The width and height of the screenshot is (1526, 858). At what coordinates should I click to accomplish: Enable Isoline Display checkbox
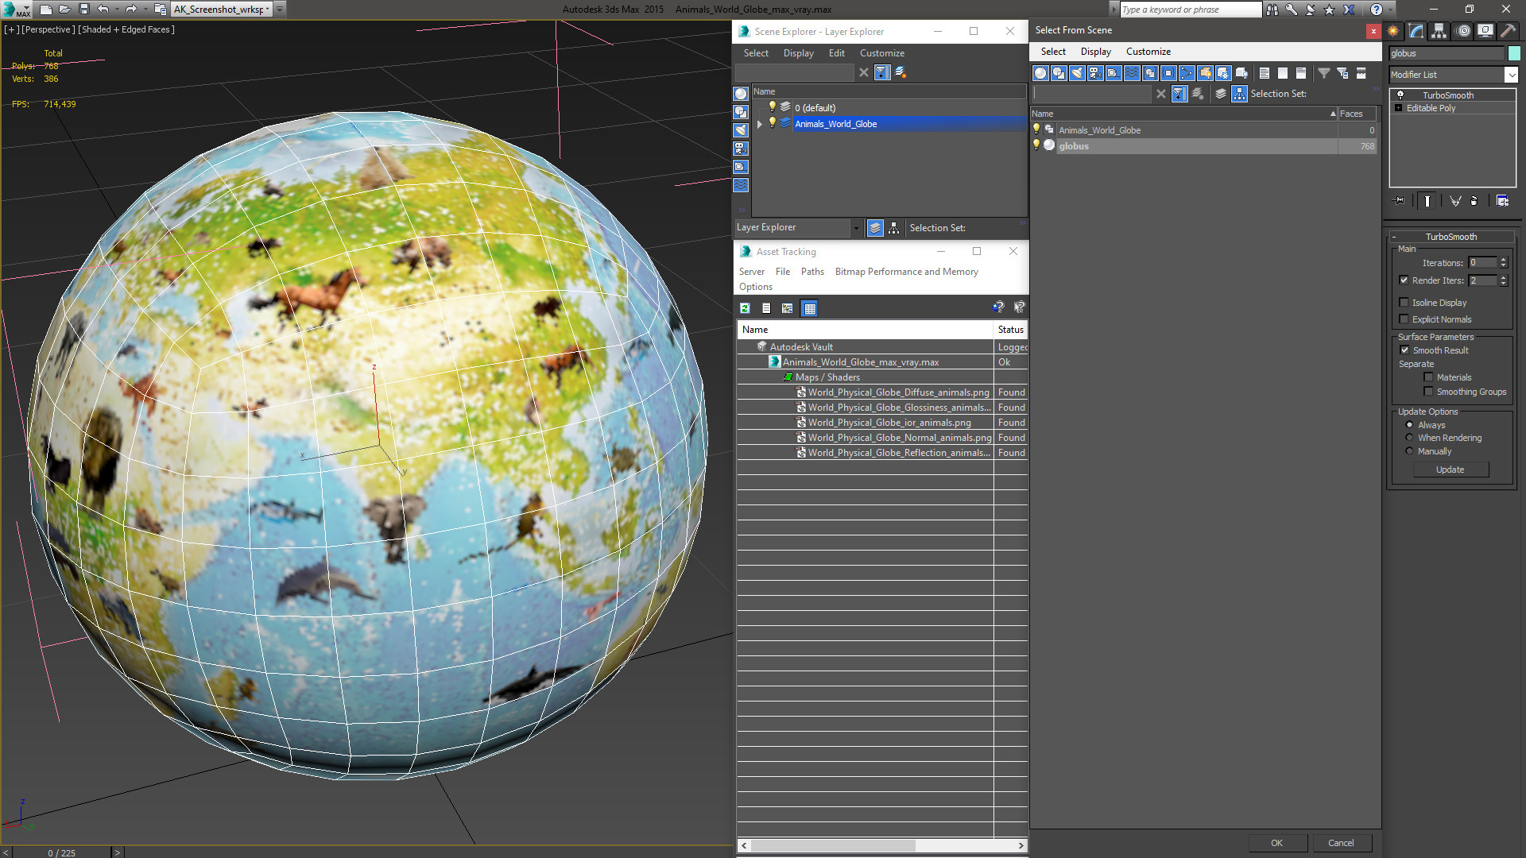point(1404,303)
